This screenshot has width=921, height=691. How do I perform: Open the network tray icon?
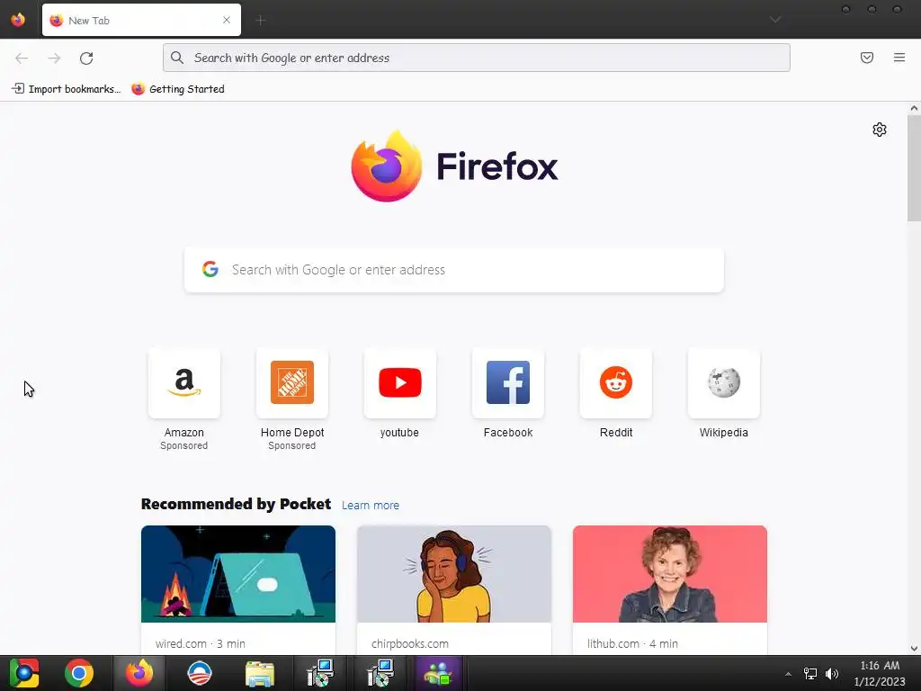(810, 674)
